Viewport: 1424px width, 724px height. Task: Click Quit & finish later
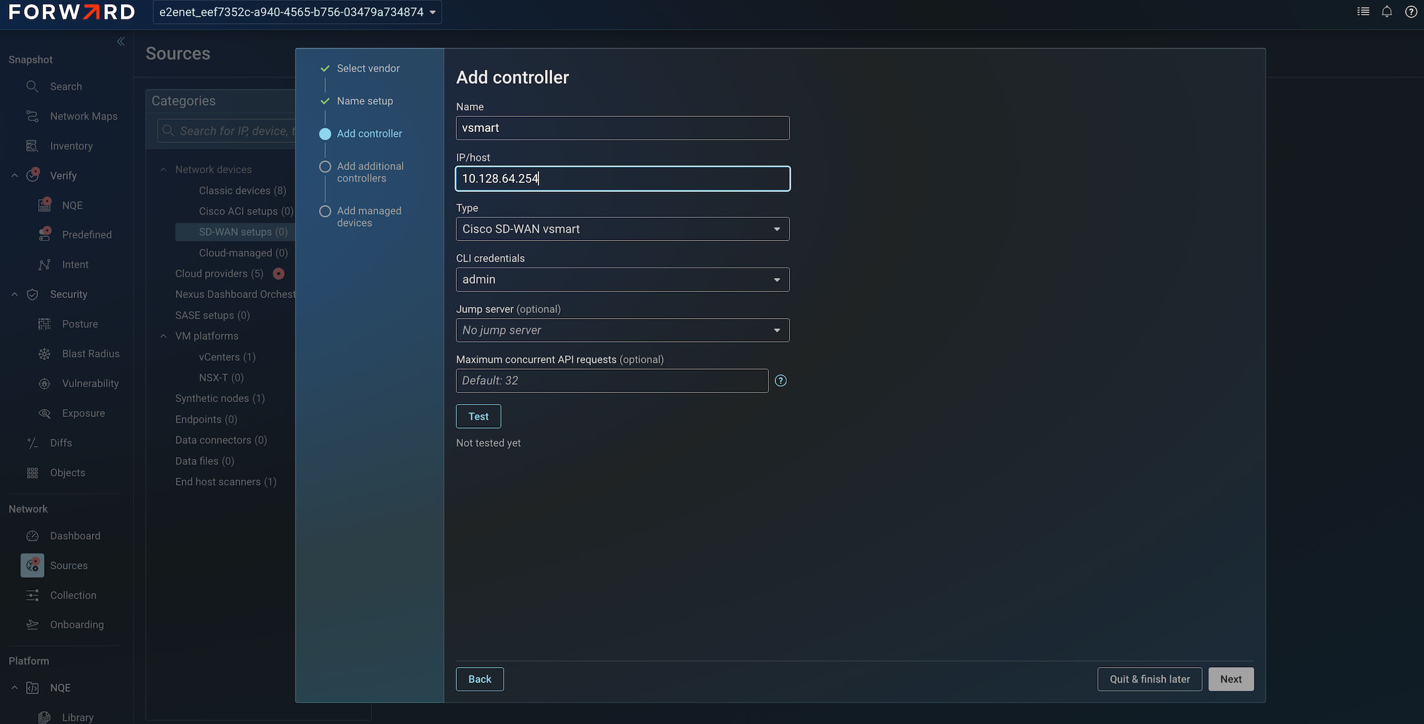tap(1150, 679)
